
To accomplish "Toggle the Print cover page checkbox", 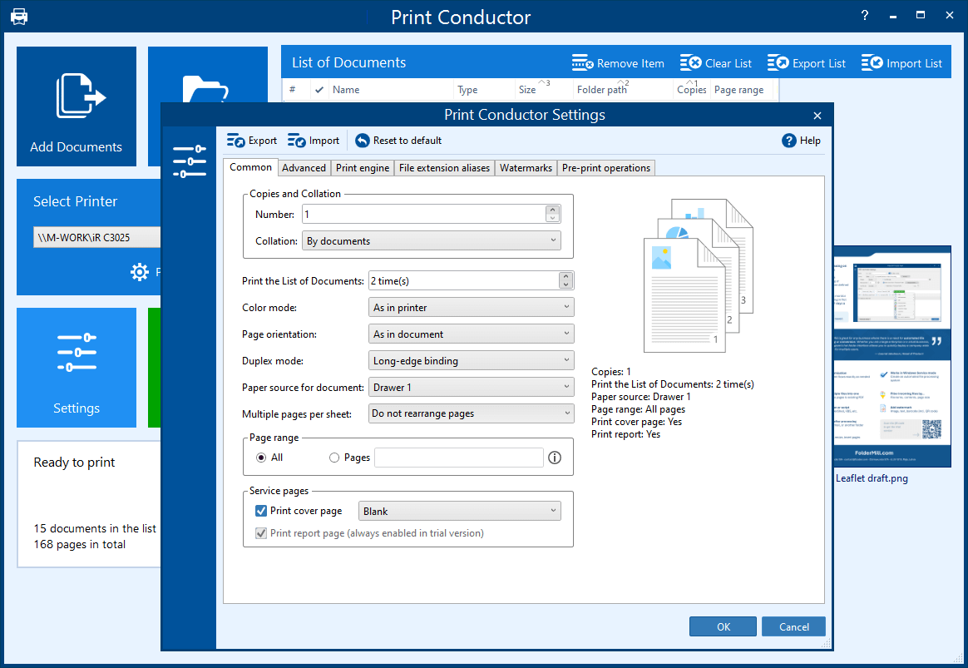I will point(261,511).
